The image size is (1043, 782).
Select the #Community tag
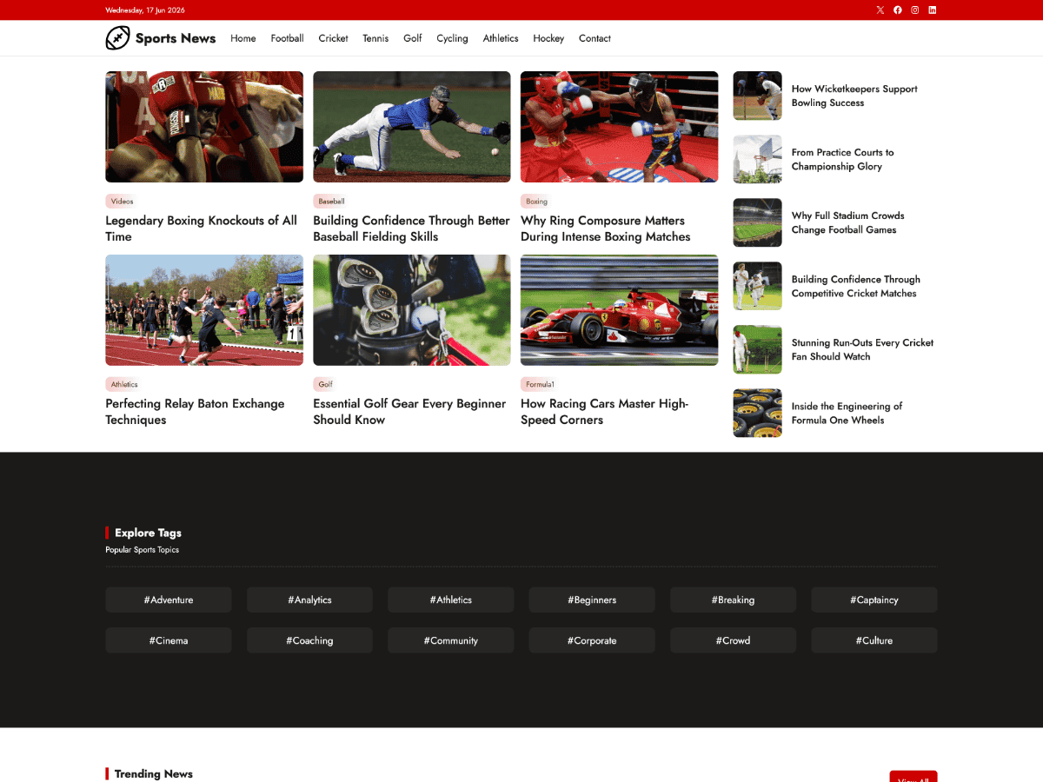[451, 640]
